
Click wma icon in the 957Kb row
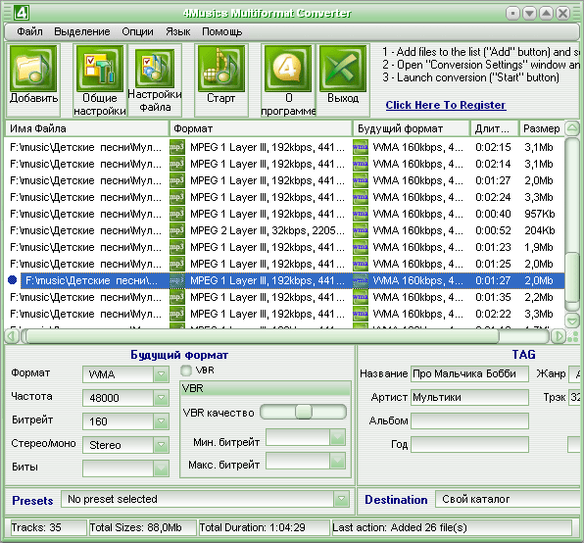(x=361, y=214)
